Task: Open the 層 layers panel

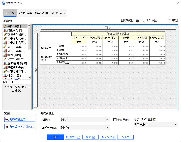Action: pyautogui.click(x=173, y=20)
